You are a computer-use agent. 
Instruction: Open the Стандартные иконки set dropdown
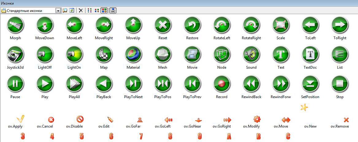[58, 10]
